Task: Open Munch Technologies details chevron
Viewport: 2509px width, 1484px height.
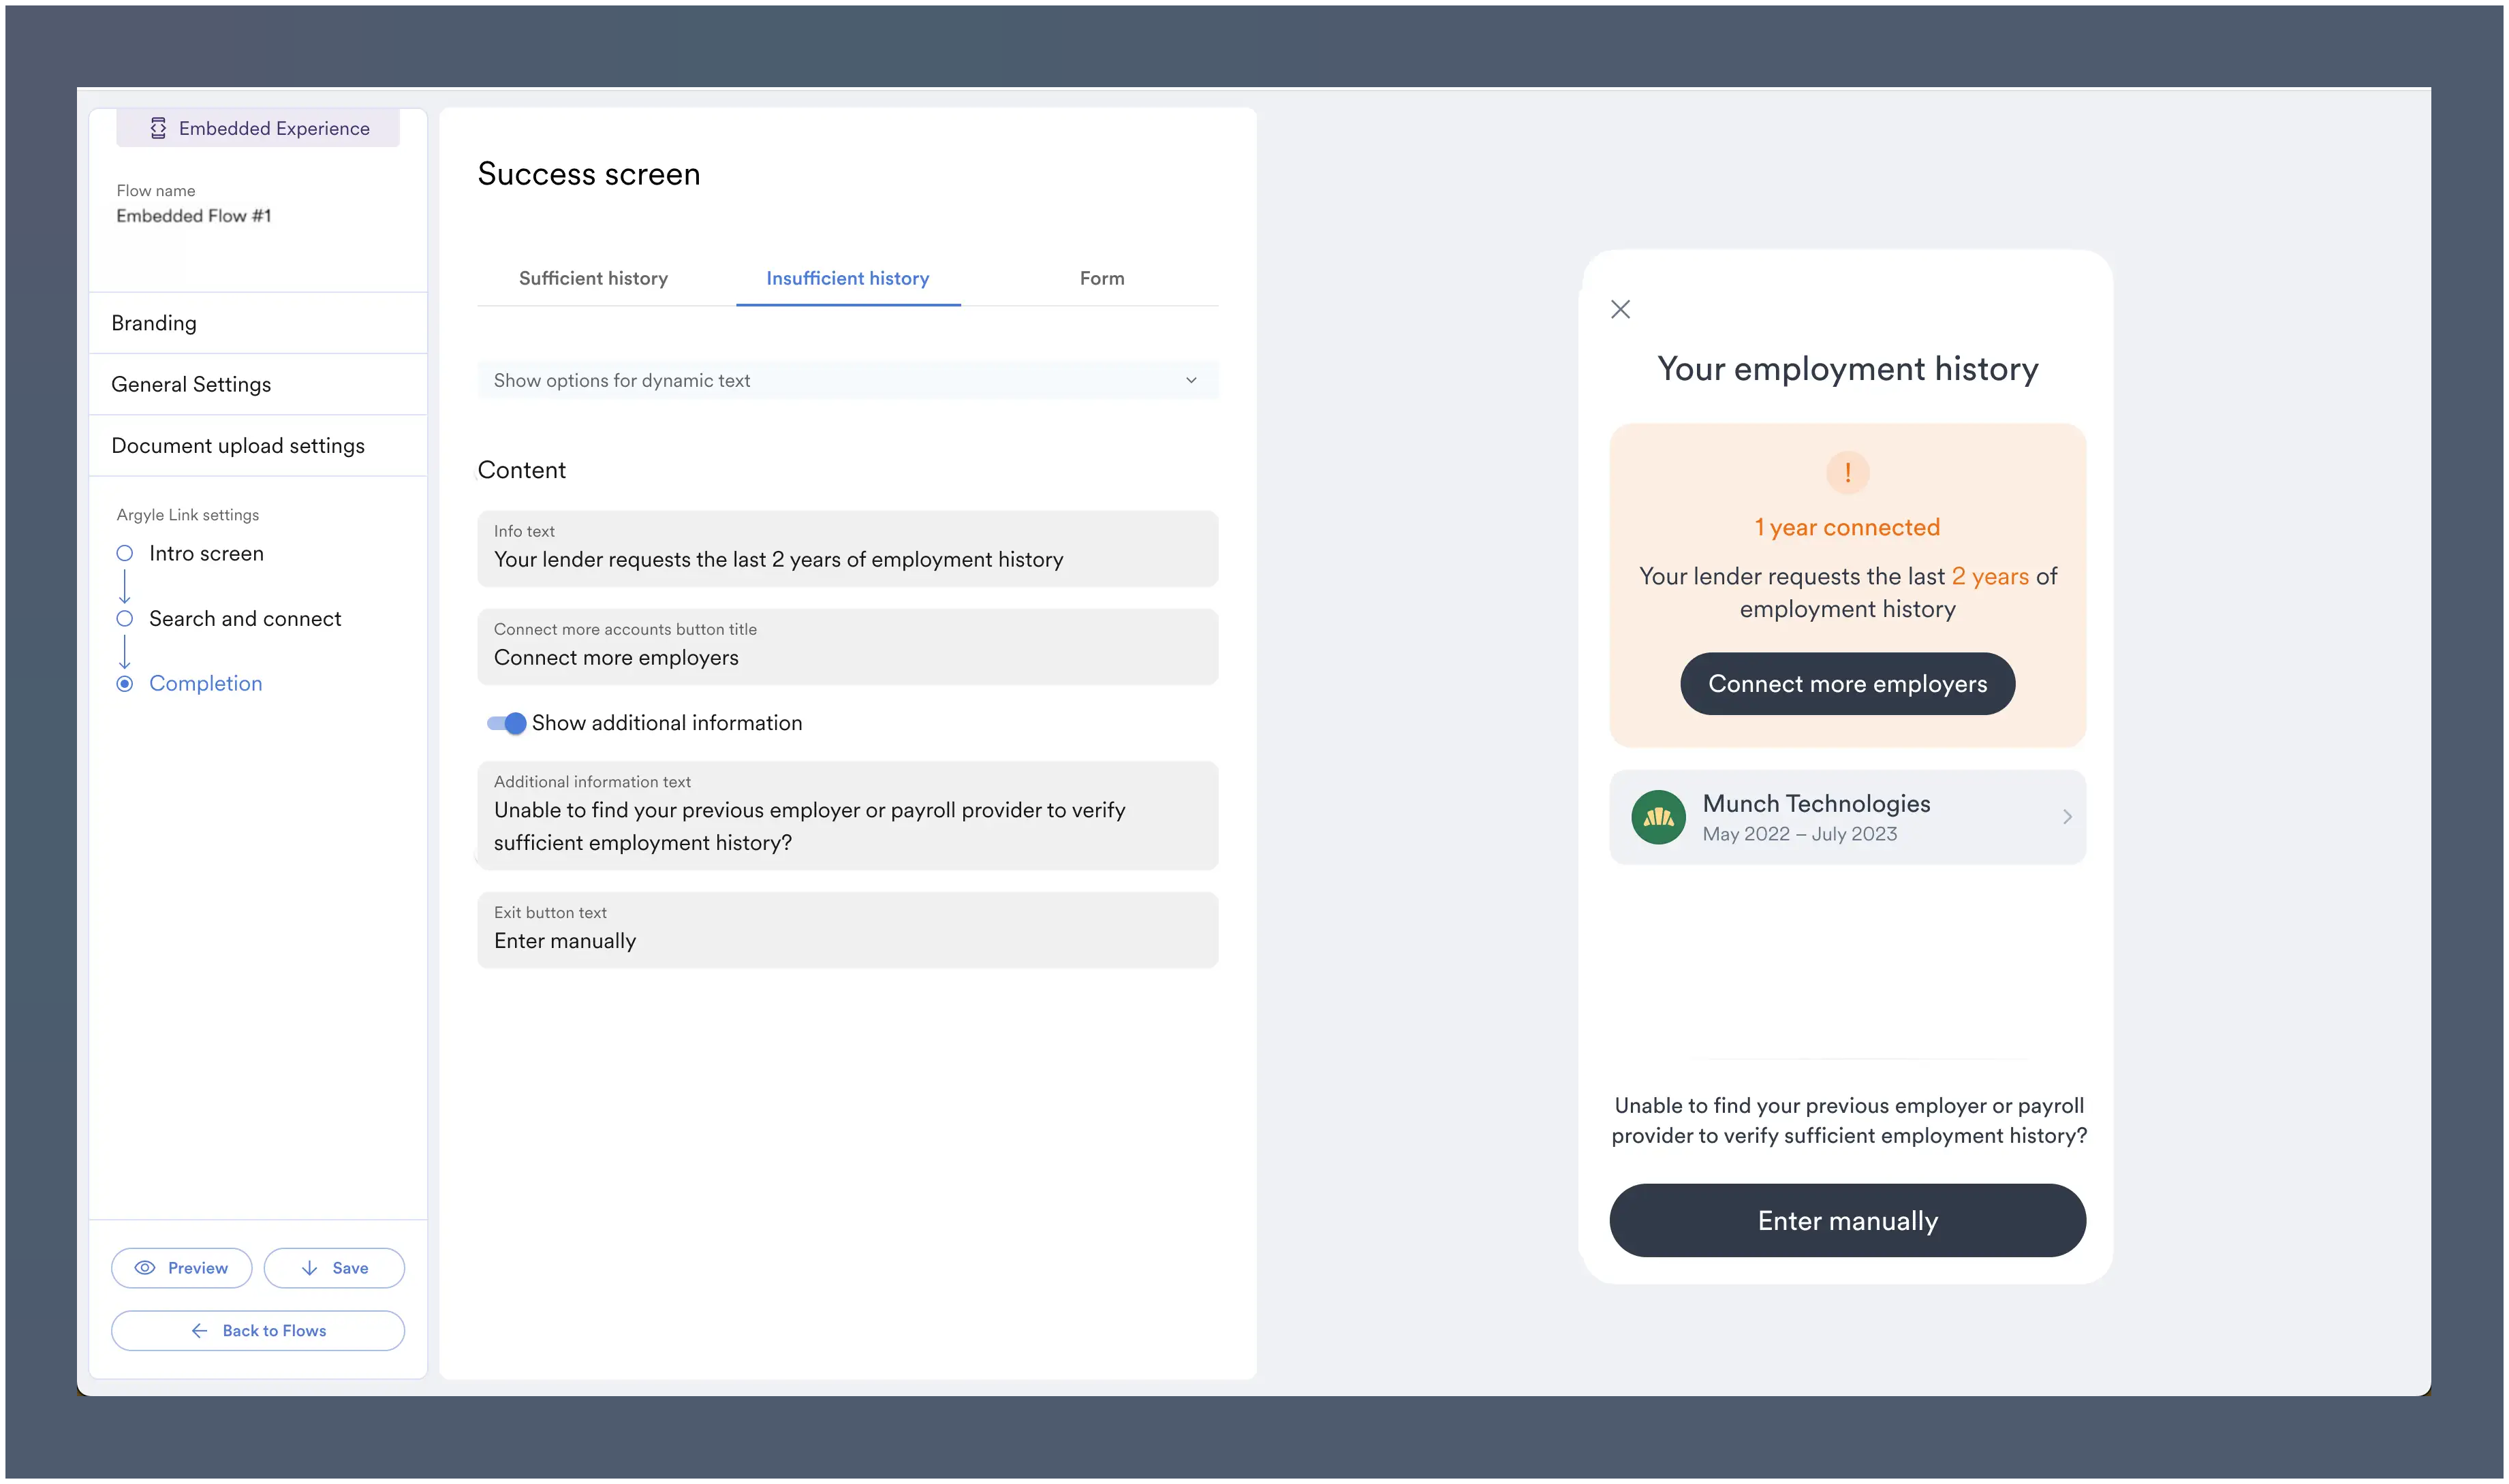Action: [x=2067, y=817]
